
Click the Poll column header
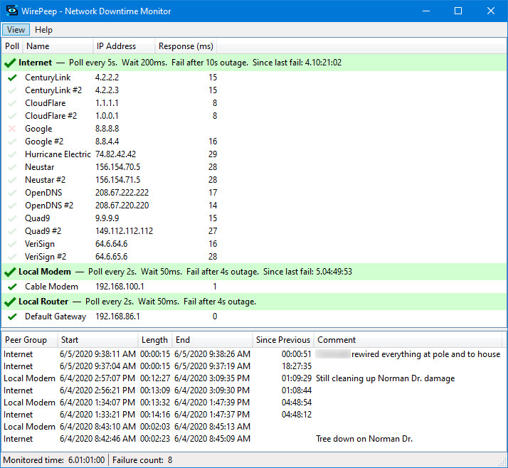click(x=12, y=46)
